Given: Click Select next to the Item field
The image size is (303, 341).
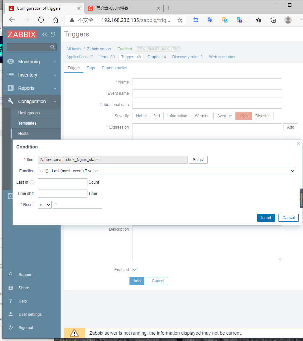Looking at the screenshot, I should click(198, 160).
